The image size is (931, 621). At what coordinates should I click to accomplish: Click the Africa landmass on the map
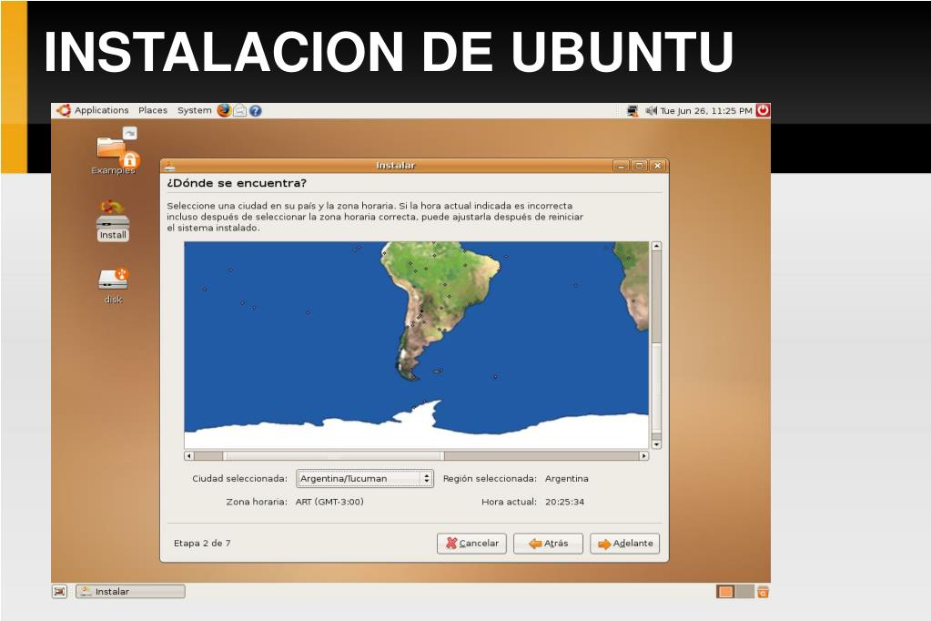632,284
